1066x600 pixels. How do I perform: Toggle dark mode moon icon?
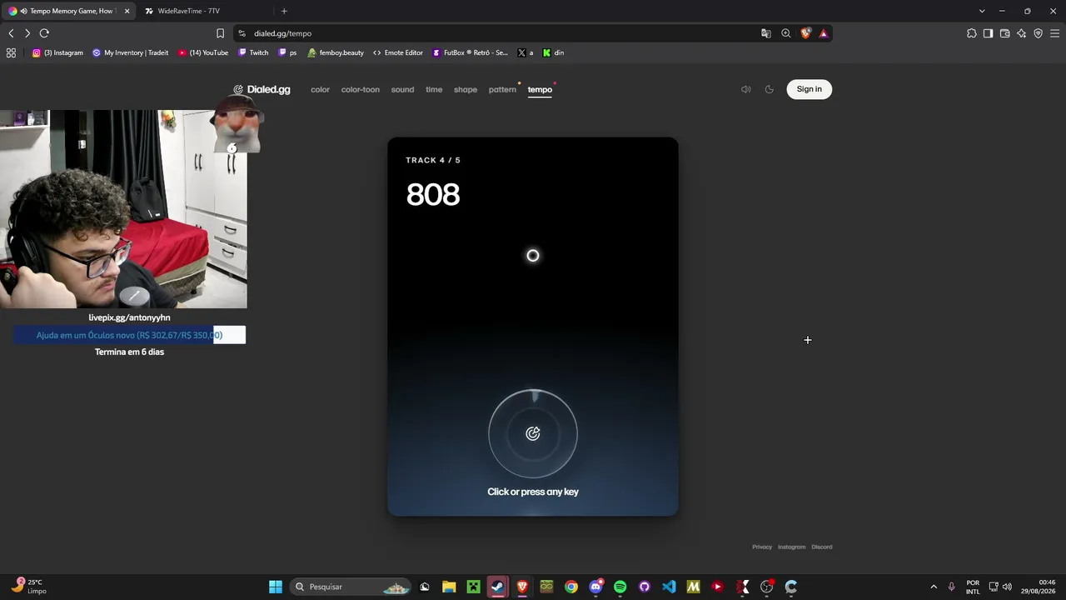[x=770, y=89]
